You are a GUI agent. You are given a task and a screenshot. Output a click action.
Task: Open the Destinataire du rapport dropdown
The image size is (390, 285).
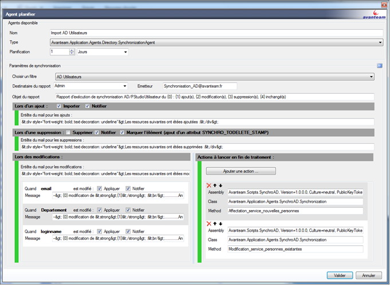[124, 86]
